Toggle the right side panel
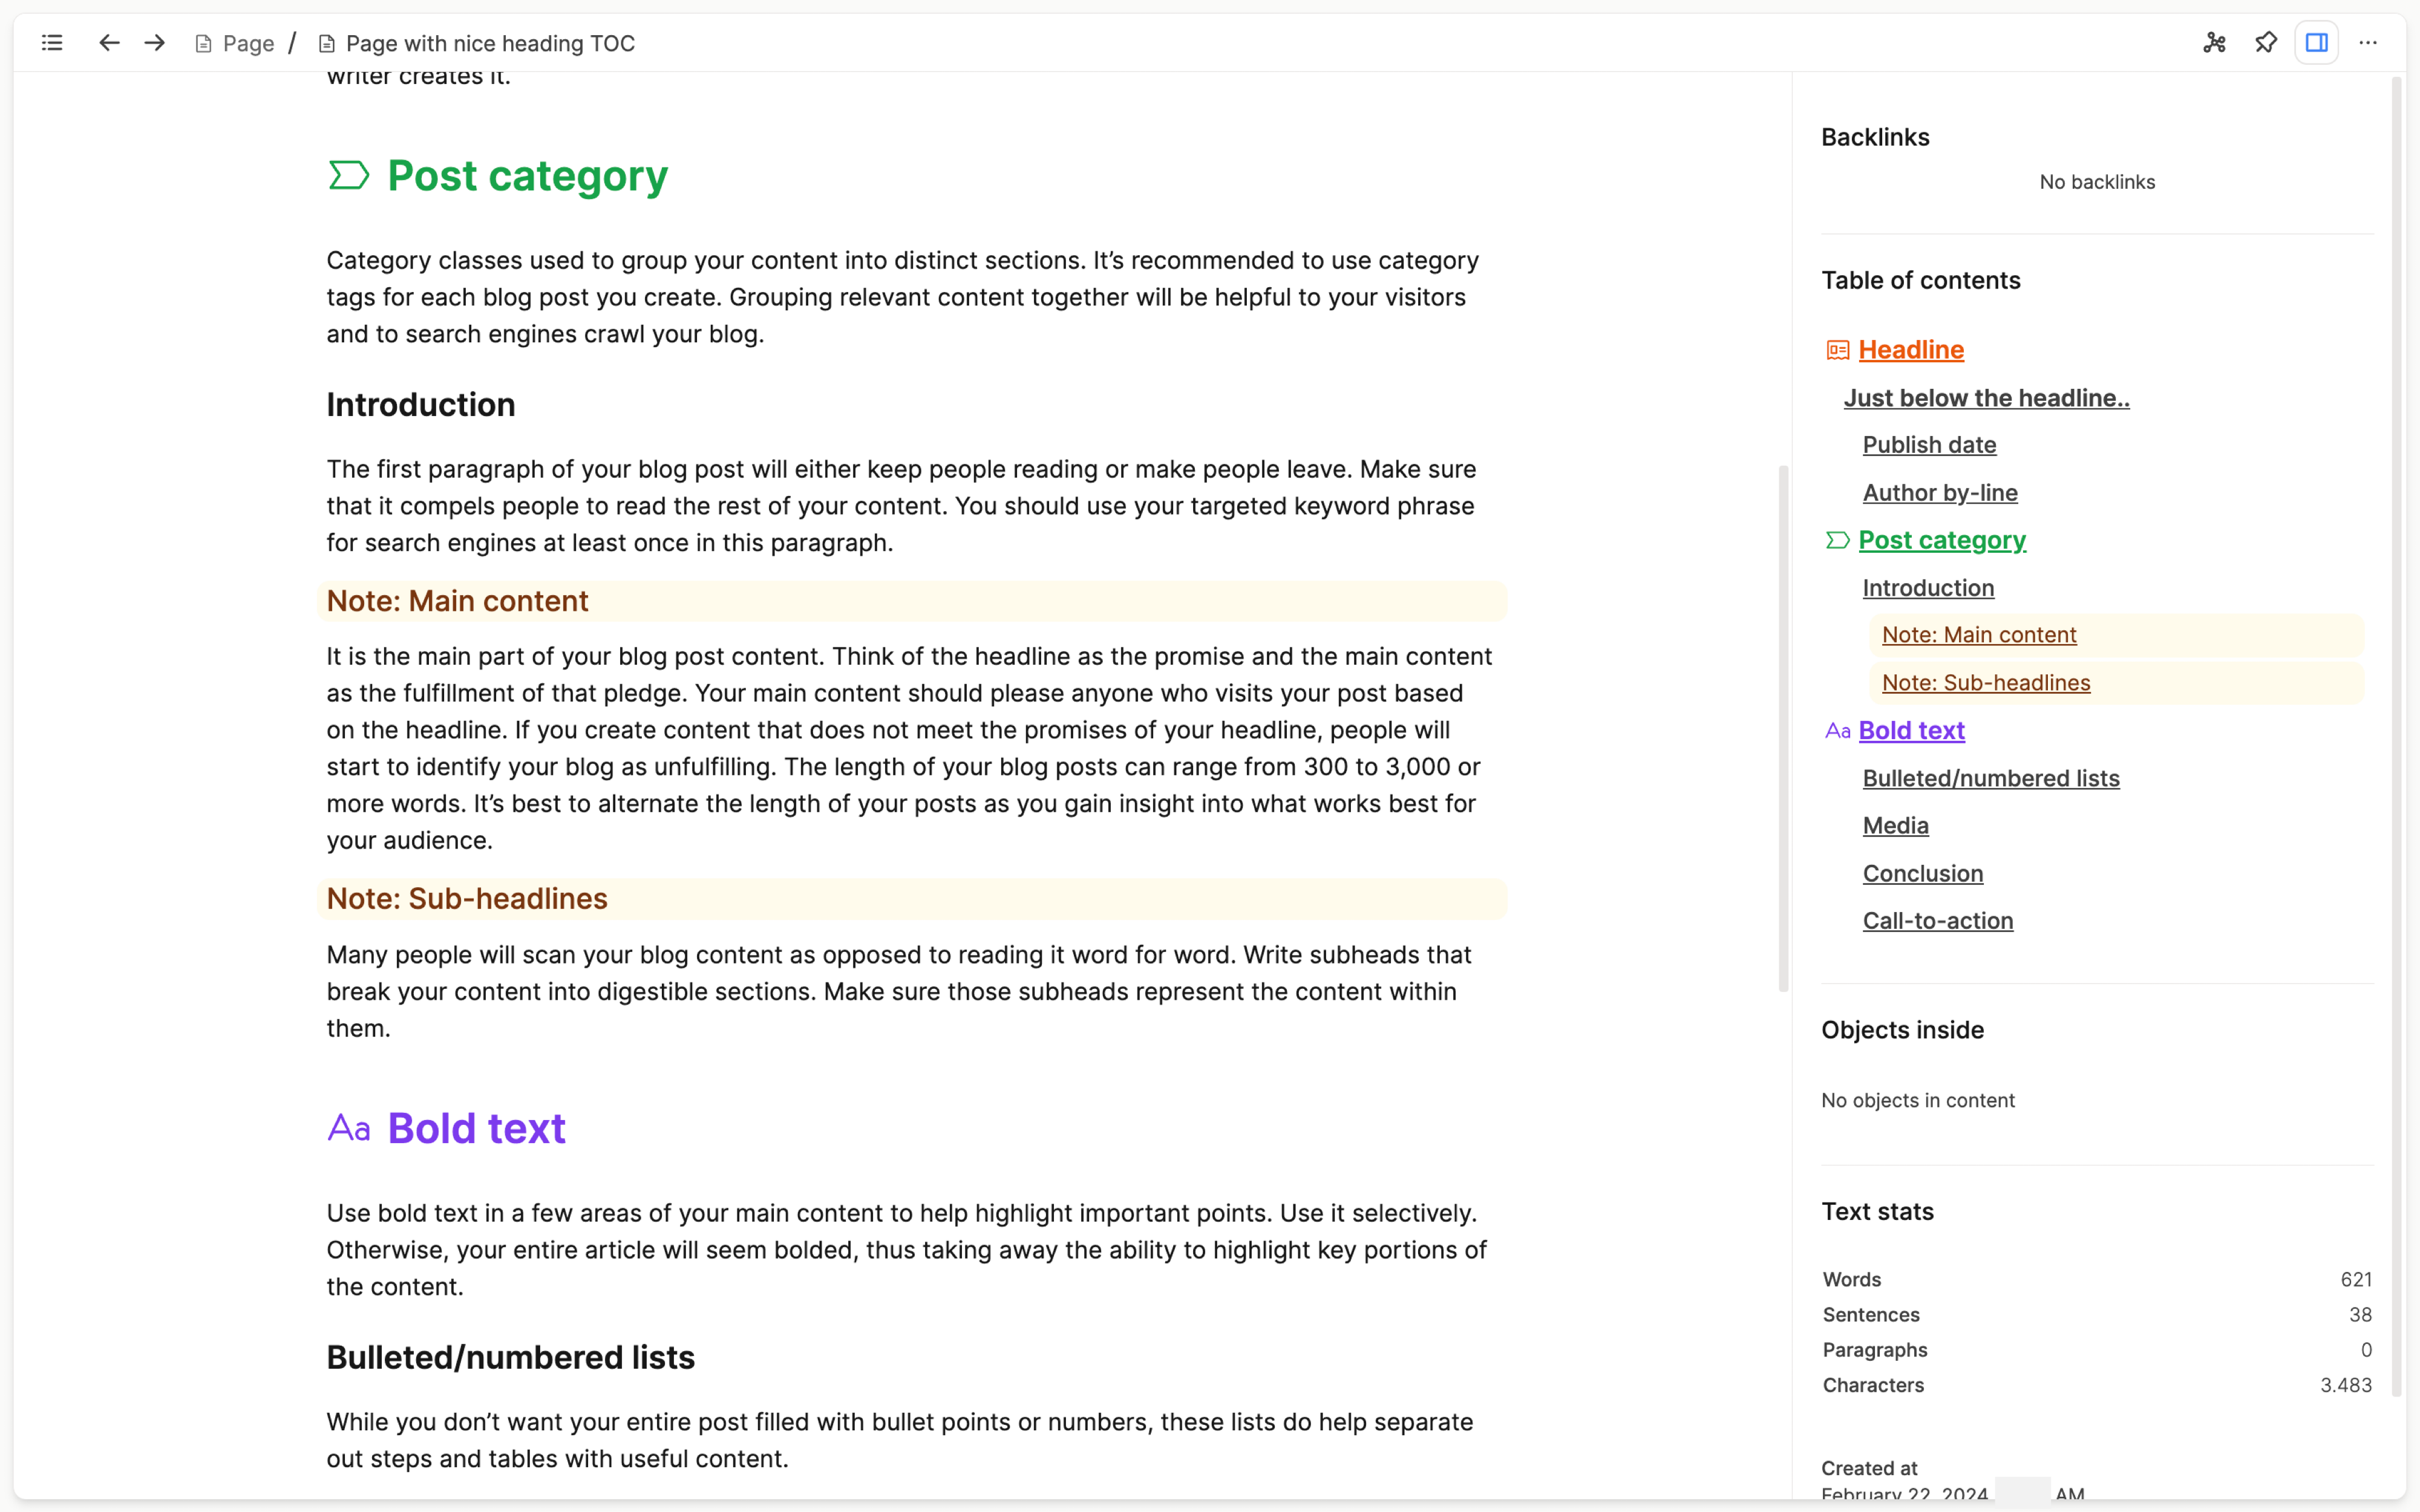This screenshot has width=2420, height=1512. point(2316,43)
